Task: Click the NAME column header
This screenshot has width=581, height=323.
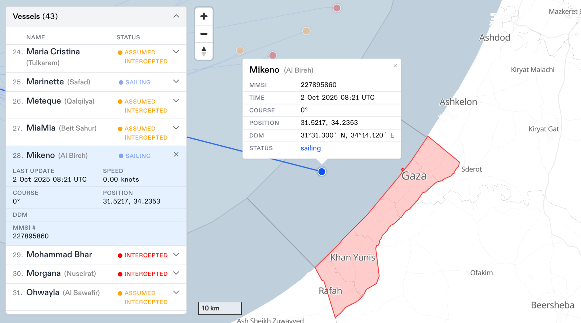Action: point(35,37)
